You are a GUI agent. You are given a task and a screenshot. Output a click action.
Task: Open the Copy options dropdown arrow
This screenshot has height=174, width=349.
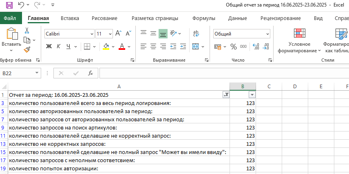coord(34,40)
